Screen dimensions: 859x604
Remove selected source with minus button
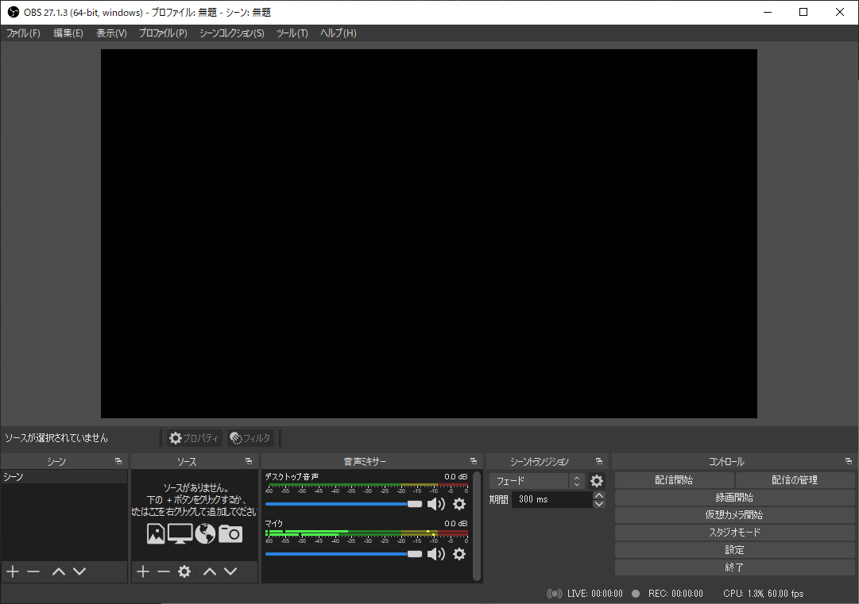[163, 571]
